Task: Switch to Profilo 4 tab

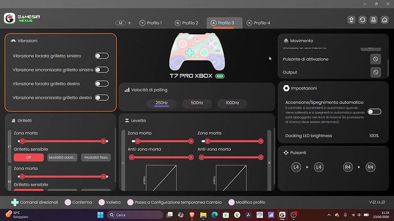Action: (259, 23)
